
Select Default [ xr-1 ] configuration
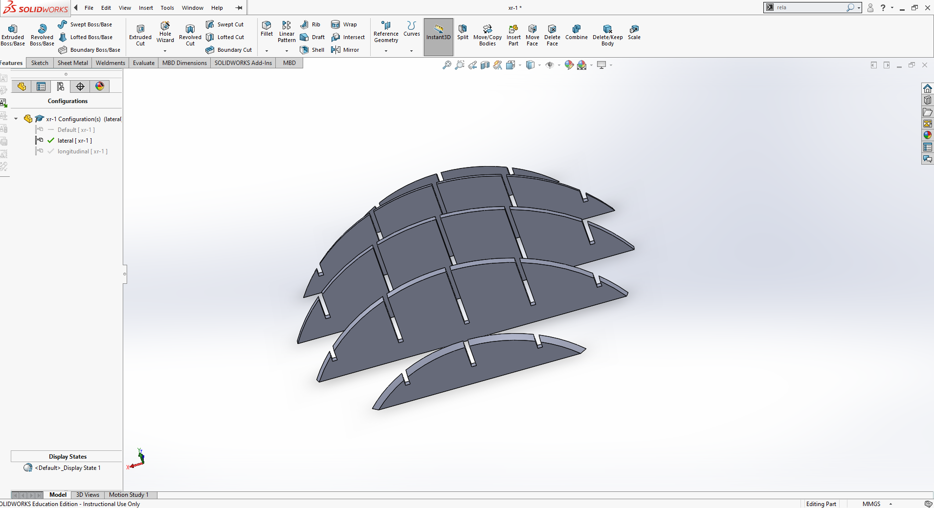[x=76, y=130]
